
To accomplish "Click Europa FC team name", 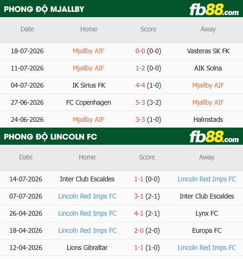I will coord(207,230).
